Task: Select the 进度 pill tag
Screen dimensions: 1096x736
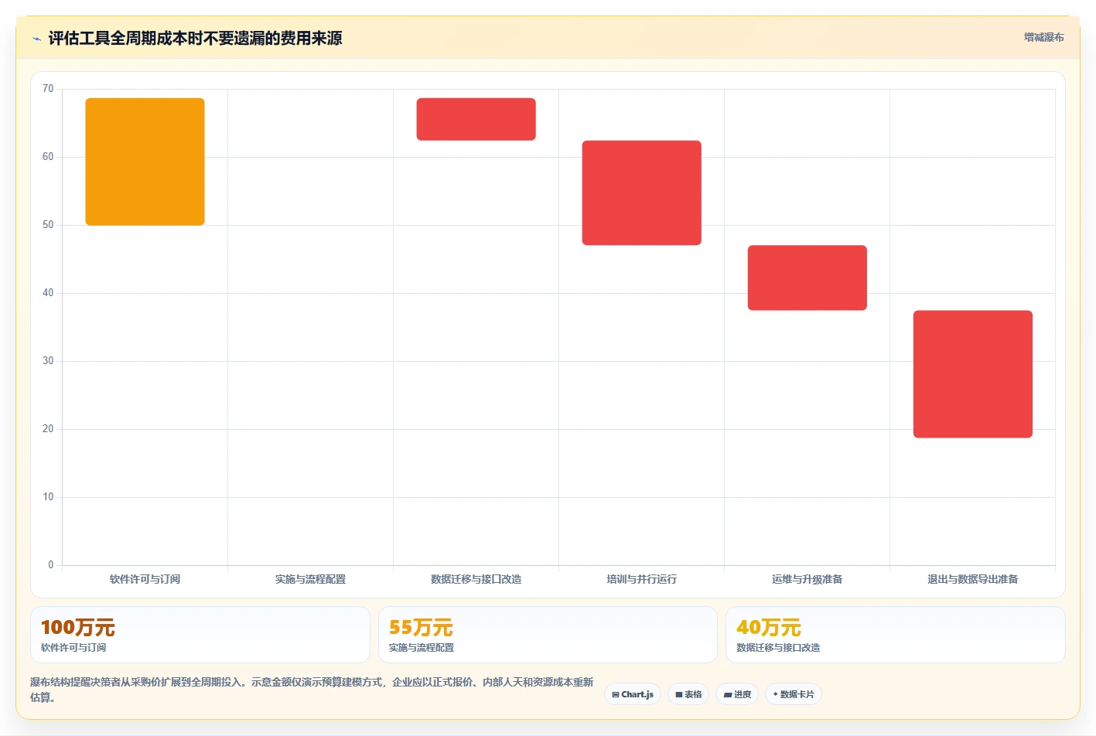Action: (737, 694)
